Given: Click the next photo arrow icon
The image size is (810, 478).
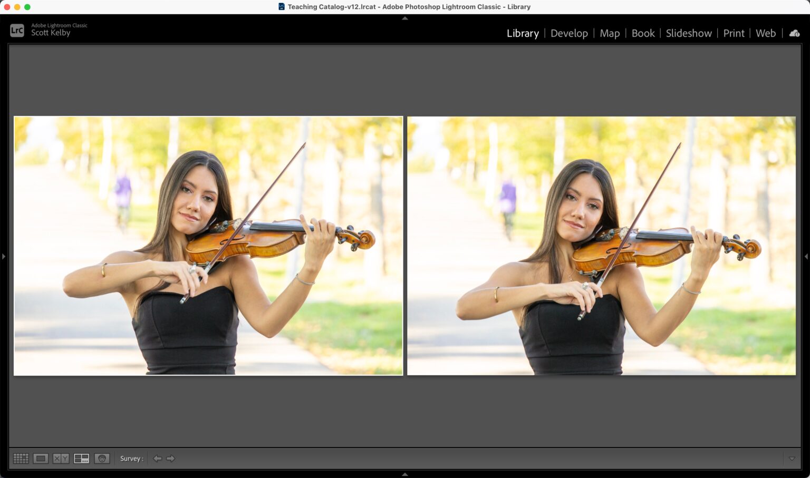Looking at the screenshot, I should (x=170, y=458).
